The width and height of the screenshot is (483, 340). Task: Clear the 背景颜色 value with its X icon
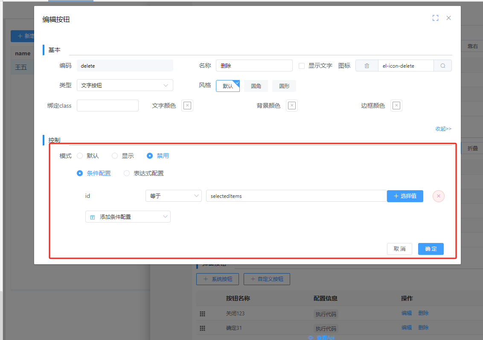pyautogui.click(x=291, y=105)
